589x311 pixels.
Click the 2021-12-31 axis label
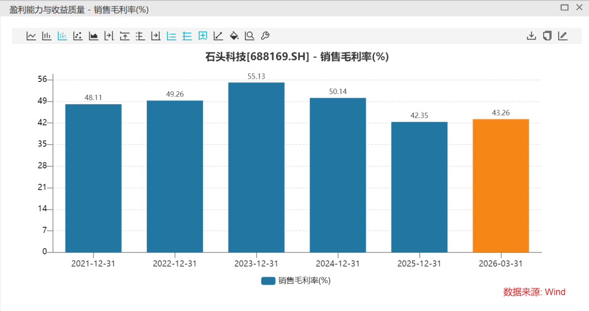click(93, 264)
